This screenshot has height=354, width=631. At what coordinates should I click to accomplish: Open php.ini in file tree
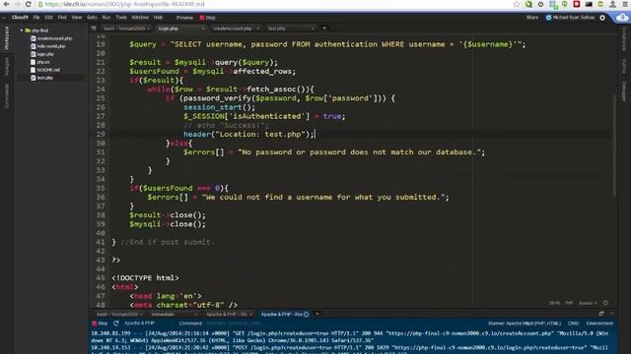pos(40,62)
